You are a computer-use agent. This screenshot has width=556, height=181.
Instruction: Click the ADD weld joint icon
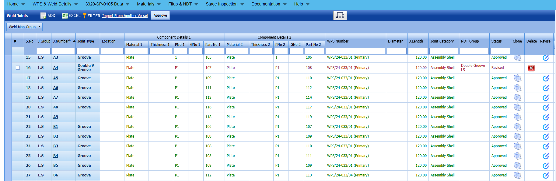[43, 16]
